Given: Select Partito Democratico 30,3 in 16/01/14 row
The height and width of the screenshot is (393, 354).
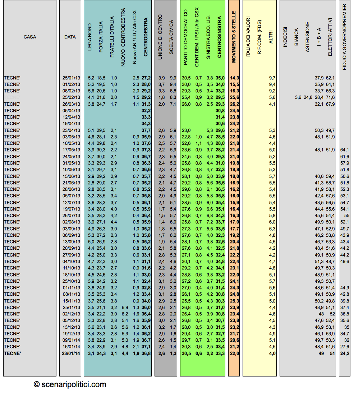Looking at the screenshot, I should [x=186, y=347].
